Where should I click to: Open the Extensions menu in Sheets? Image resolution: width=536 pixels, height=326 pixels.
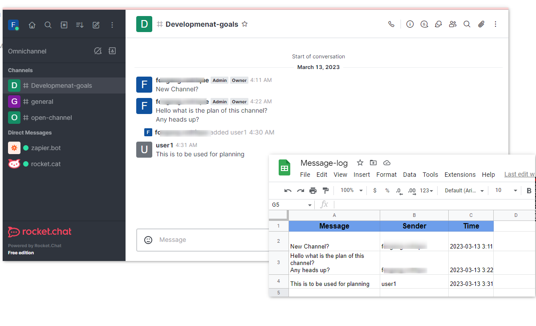tap(460, 175)
